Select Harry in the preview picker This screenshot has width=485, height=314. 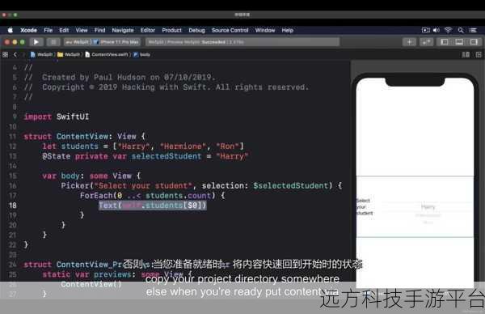pyautogui.click(x=428, y=207)
